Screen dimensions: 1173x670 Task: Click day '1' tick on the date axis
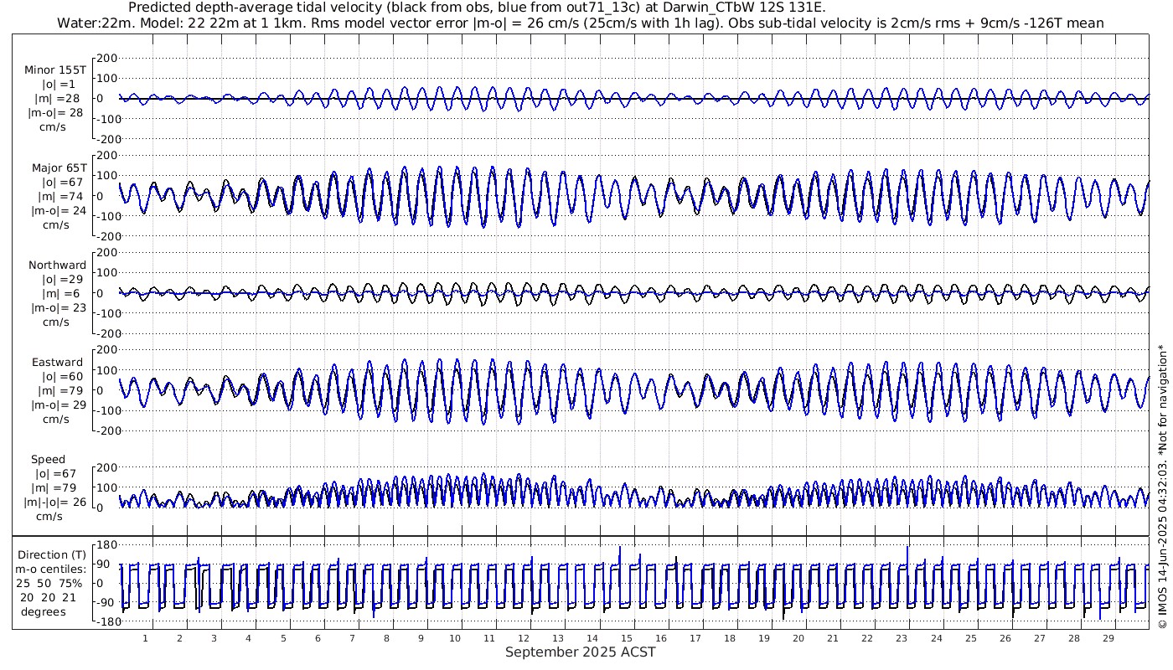coord(145,638)
